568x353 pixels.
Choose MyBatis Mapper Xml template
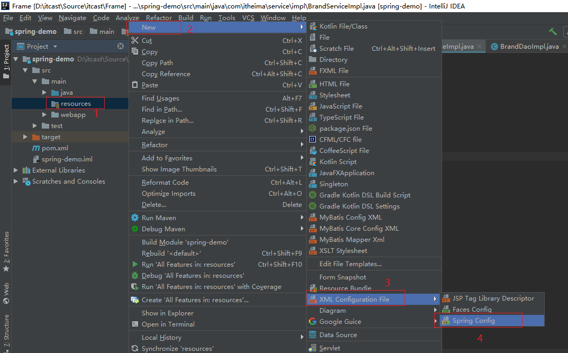coord(352,240)
